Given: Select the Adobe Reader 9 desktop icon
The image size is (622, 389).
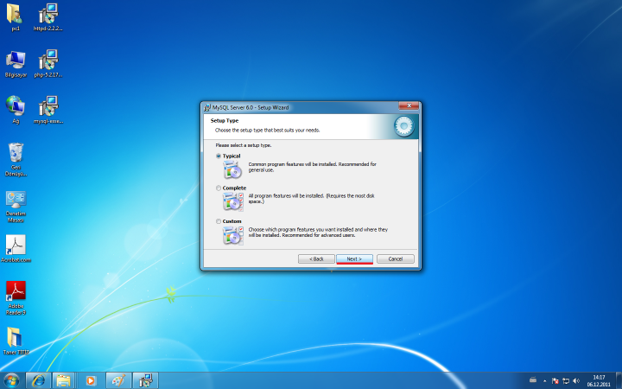Looking at the screenshot, I should click(16, 293).
